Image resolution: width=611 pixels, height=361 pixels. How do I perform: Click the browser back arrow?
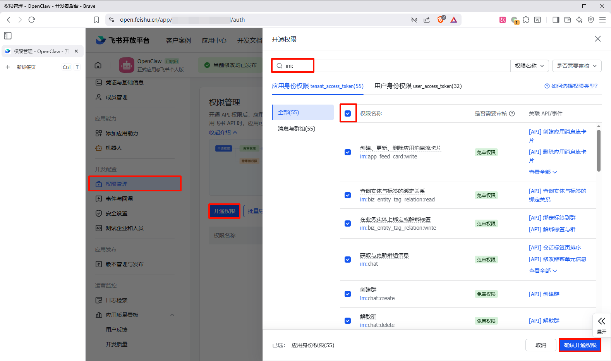pyautogui.click(x=9, y=20)
